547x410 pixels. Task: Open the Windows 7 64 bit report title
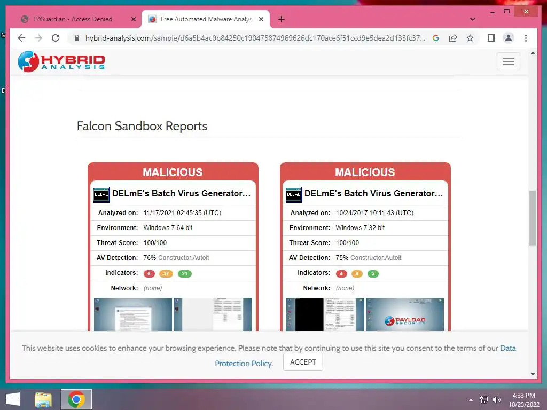coord(182,193)
